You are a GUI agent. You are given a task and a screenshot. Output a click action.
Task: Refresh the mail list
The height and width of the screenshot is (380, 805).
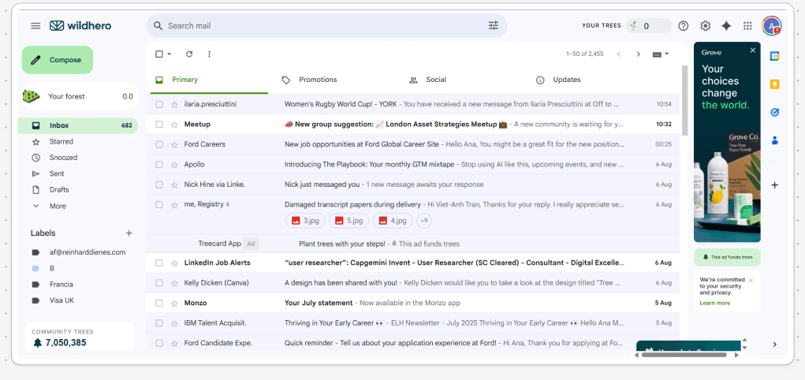click(189, 54)
